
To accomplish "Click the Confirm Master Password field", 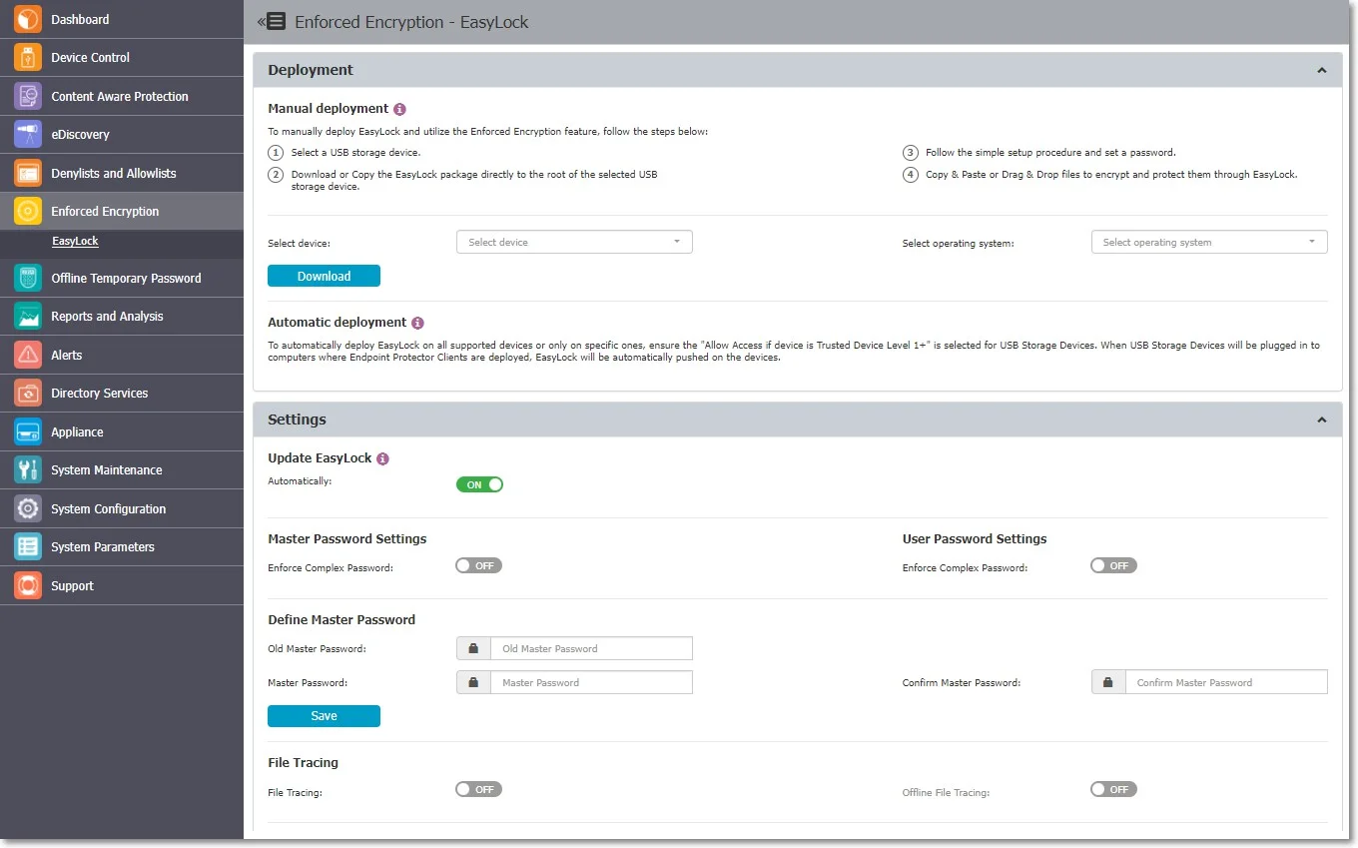I will point(1226,682).
